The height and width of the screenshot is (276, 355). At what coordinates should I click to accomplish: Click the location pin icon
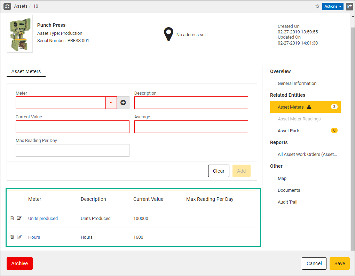[x=168, y=34]
